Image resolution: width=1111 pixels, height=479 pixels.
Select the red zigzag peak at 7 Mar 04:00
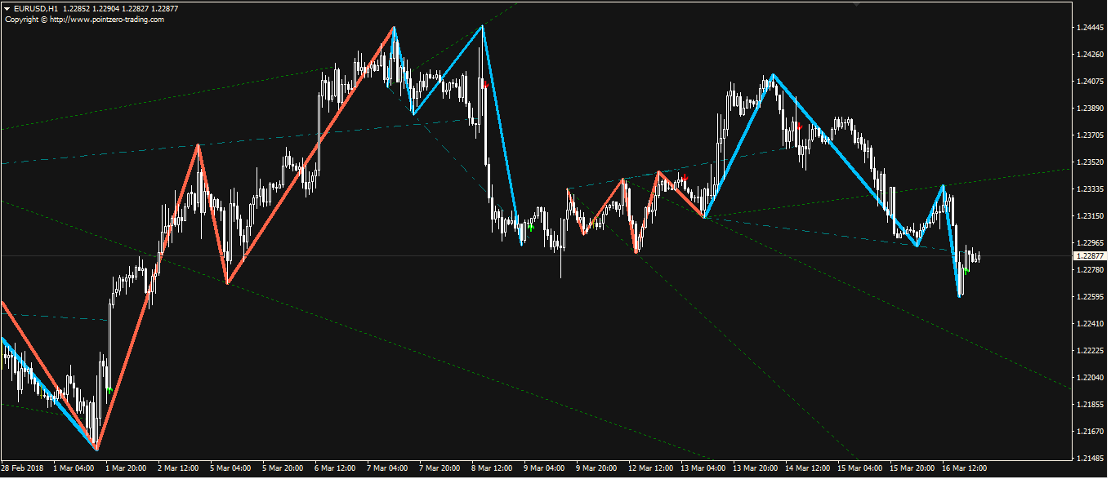click(x=394, y=27)
